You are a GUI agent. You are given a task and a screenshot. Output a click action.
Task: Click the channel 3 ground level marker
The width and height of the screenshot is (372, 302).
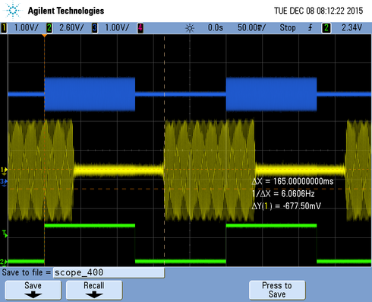coord(4,183)
